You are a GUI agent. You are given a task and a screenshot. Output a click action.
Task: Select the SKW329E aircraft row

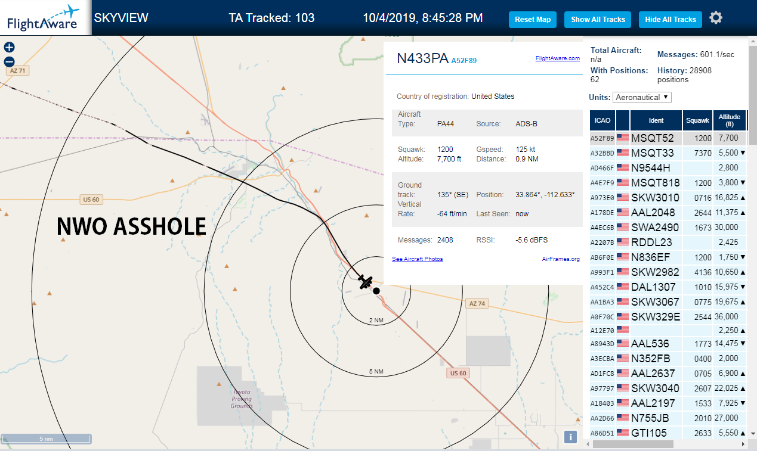coord(668,317)
